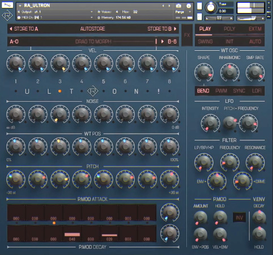
Task: Adjust VEL knob for step 3
Action: point(60,63)
